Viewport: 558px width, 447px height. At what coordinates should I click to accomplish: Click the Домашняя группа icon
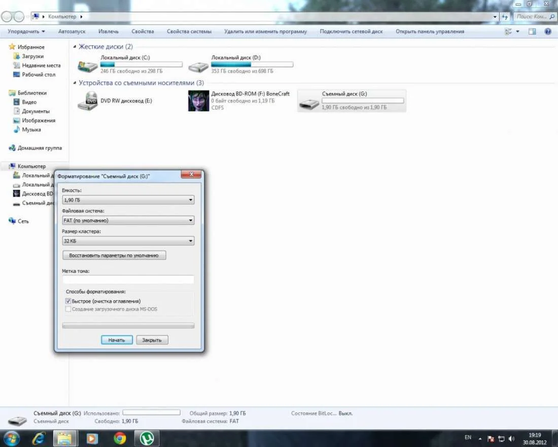click(x=12, y=148)
